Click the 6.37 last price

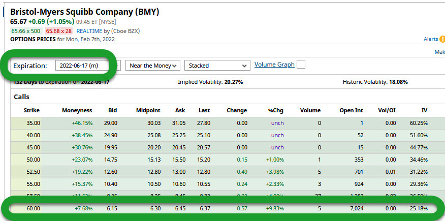[205, 208]
